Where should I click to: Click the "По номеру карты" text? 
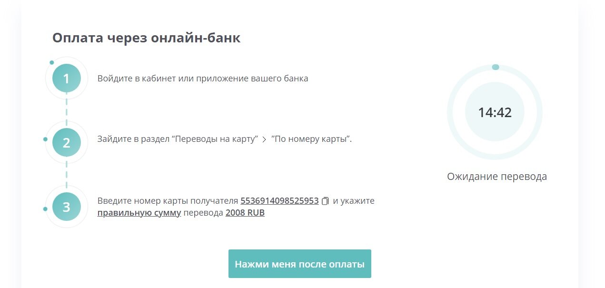click(x=311, y=139)
